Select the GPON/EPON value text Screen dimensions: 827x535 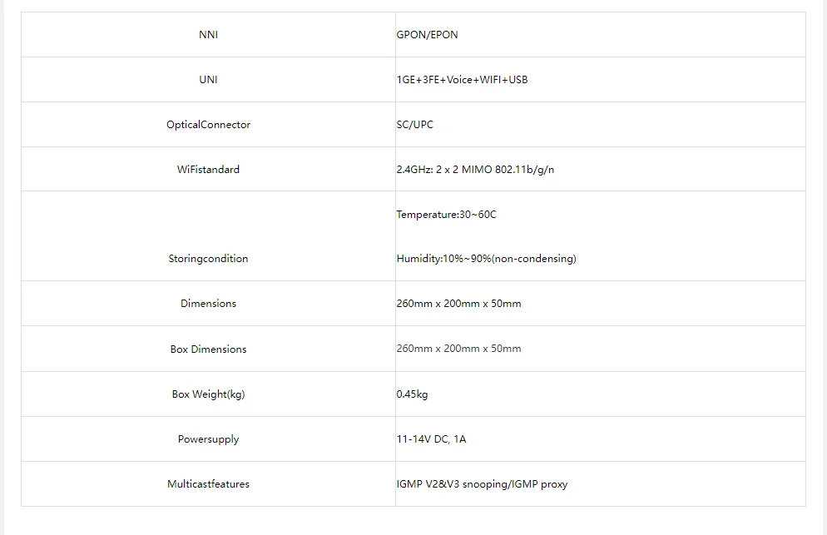427,35
